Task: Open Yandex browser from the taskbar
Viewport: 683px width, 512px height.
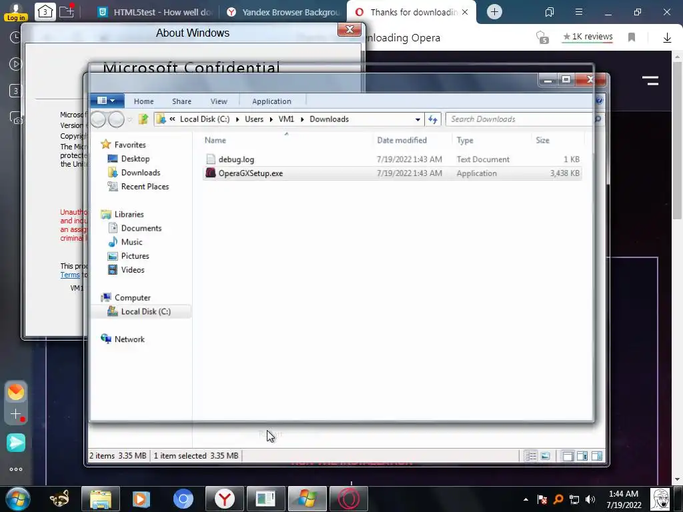Action: click(224, 499)
